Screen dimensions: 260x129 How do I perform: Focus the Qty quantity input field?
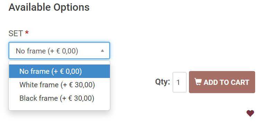click(x=180, y=82)
